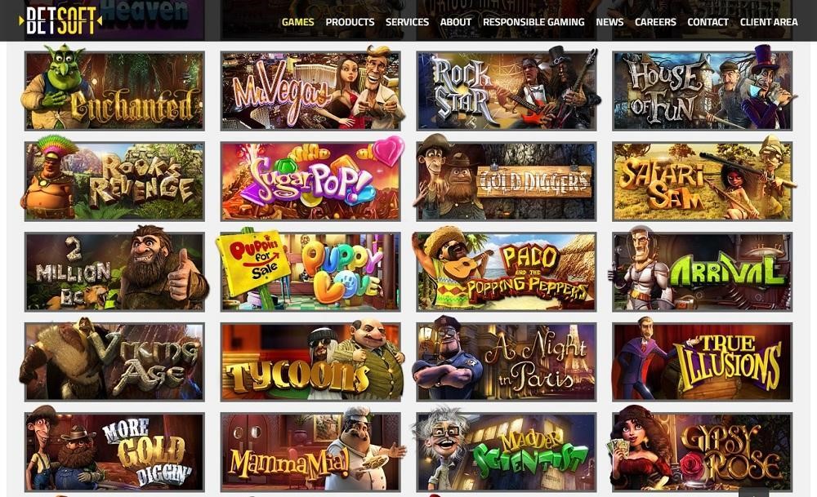Choose the Safari Sam game thumbnail
Image resolution: width=817 pixels, height=497 pixels.
tap(703, 181)
